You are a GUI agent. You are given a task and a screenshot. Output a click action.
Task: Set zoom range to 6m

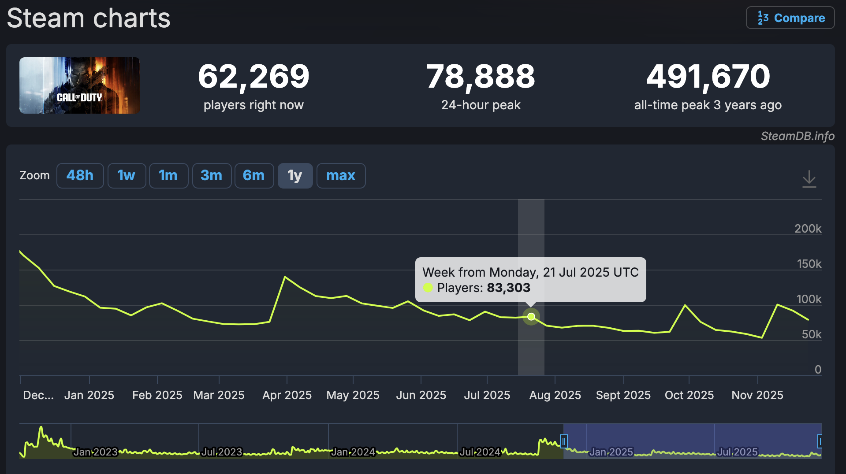[254, 176]
